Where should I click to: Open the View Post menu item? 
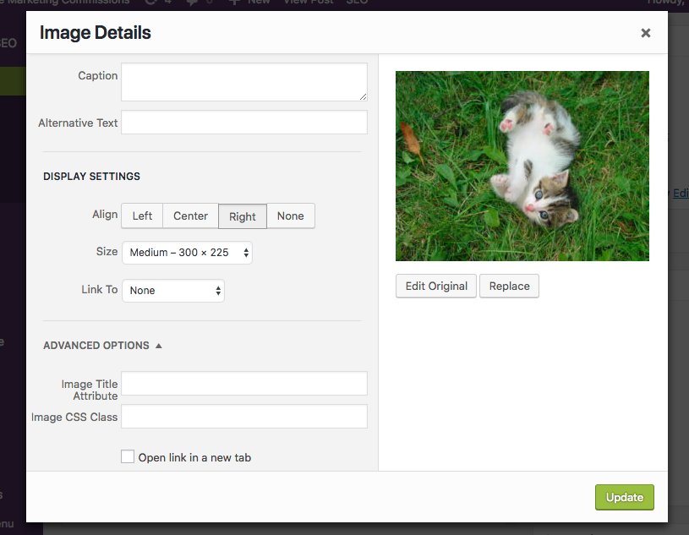click(308, 3)
